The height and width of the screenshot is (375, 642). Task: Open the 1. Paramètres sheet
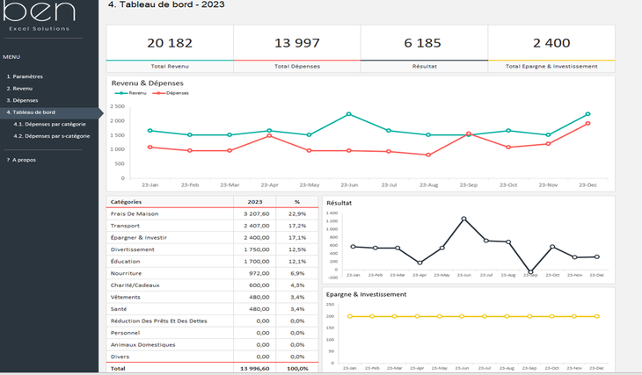[x=26, y=76]
